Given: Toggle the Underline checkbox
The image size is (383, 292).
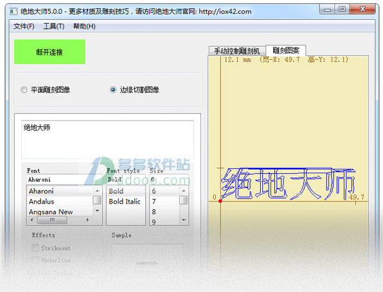Looking at the screenshot, I should pos(35,259).
